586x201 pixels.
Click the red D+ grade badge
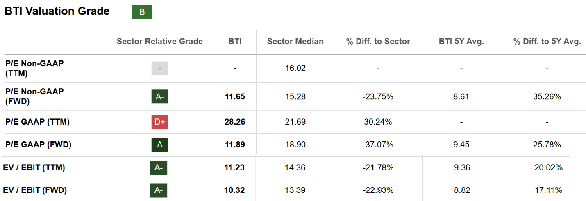click(x=160, y=122)
